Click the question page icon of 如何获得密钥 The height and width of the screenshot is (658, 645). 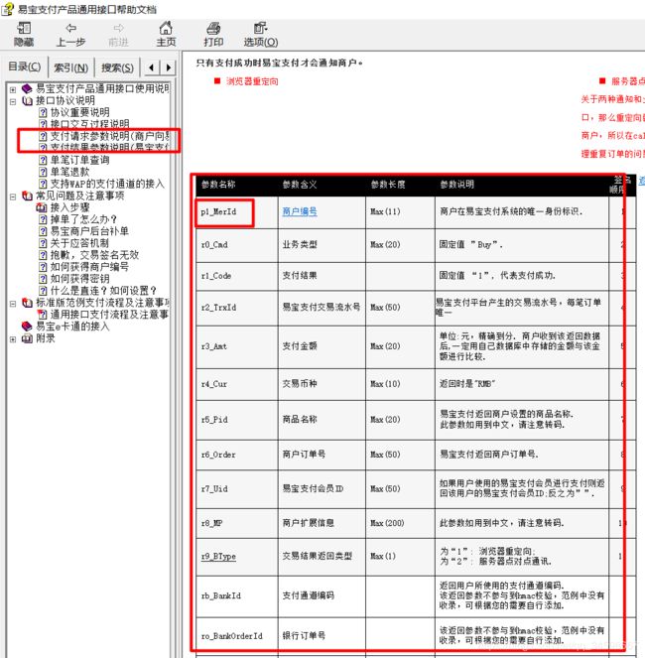[x=43, y=279]
